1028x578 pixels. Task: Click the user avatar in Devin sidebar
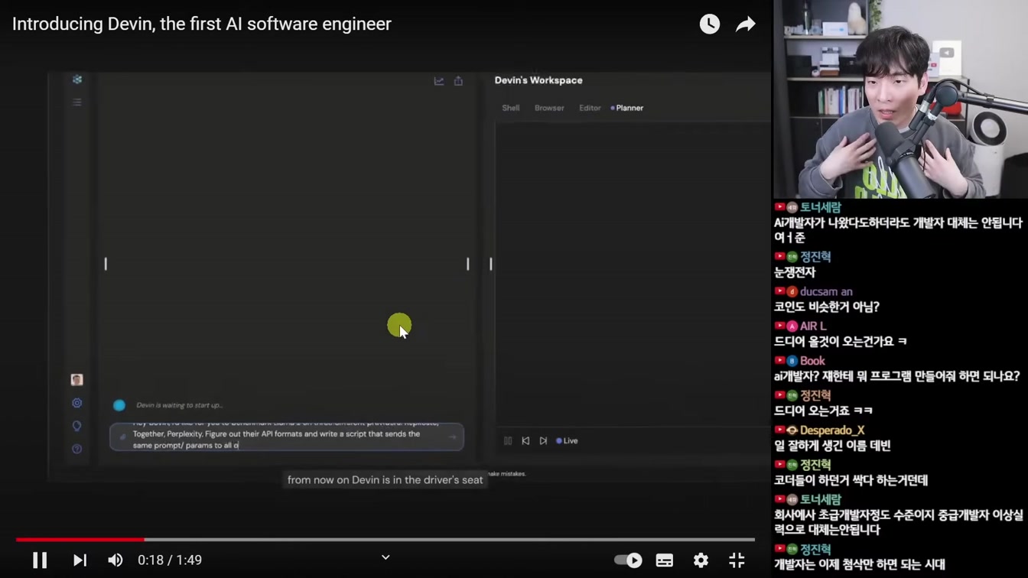pyautogui.click(x=76, y=380)
